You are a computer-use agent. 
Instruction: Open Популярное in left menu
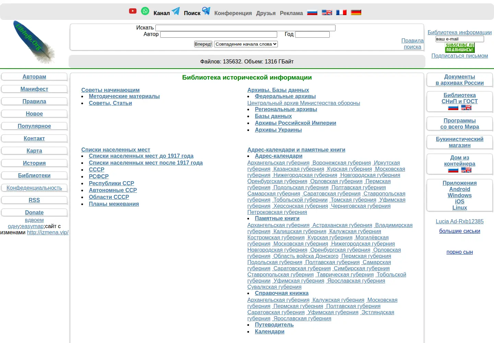(x=34, y=126)
